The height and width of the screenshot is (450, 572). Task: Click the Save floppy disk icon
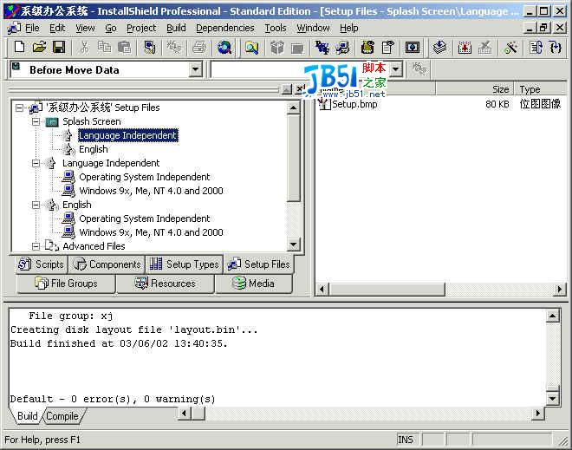pos(59,48)
